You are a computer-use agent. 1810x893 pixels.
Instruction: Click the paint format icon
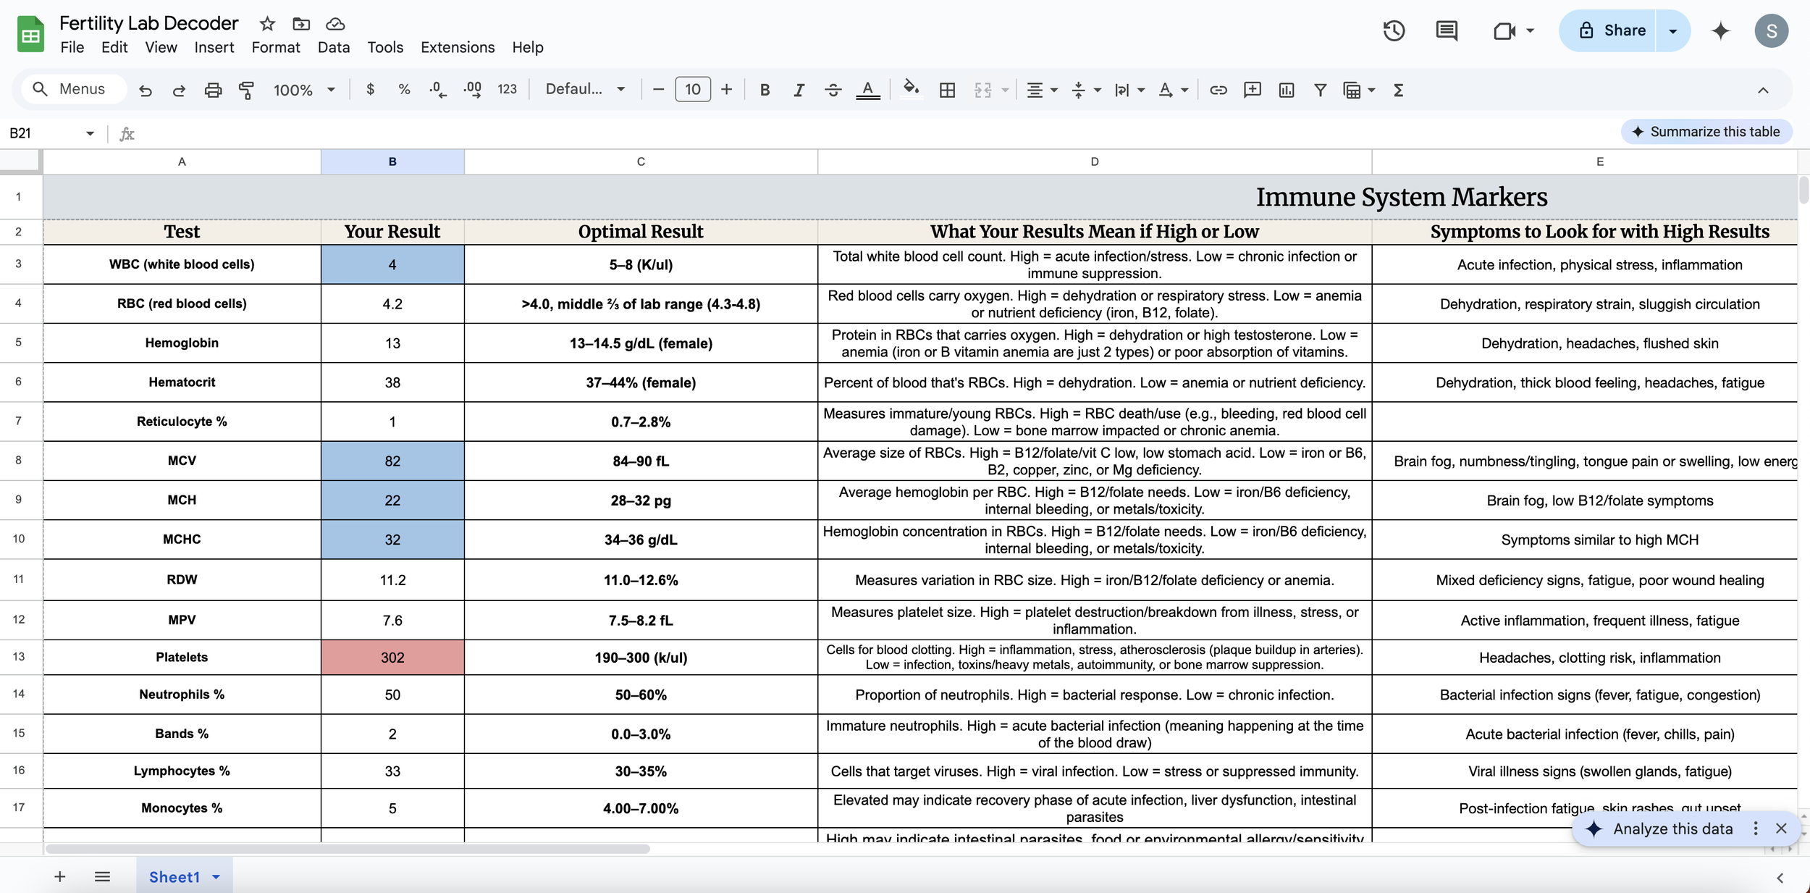tap(246, 90)
